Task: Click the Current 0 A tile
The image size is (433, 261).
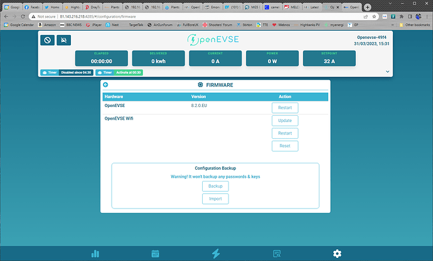Action: click(215, 58)
